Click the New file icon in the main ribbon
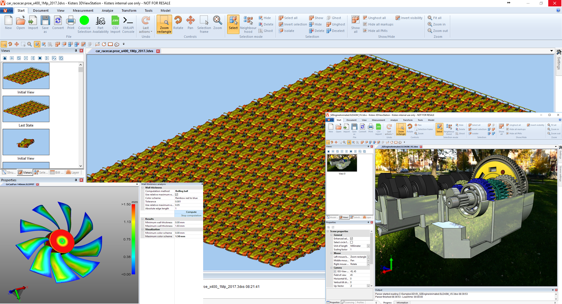562x304 pixels. 8,23
